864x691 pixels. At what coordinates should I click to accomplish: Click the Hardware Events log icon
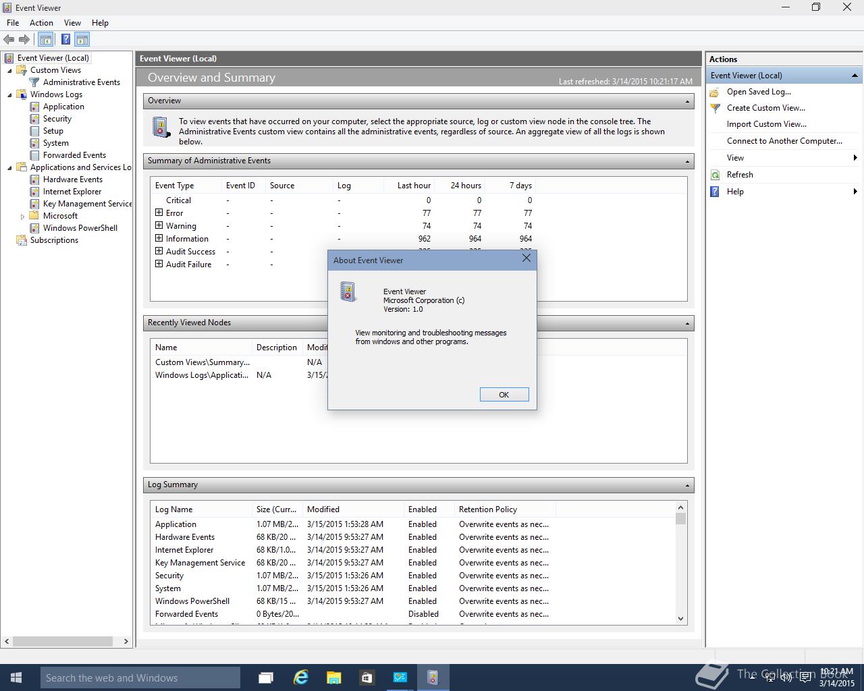pyautogui.click(x=35, y=179)
